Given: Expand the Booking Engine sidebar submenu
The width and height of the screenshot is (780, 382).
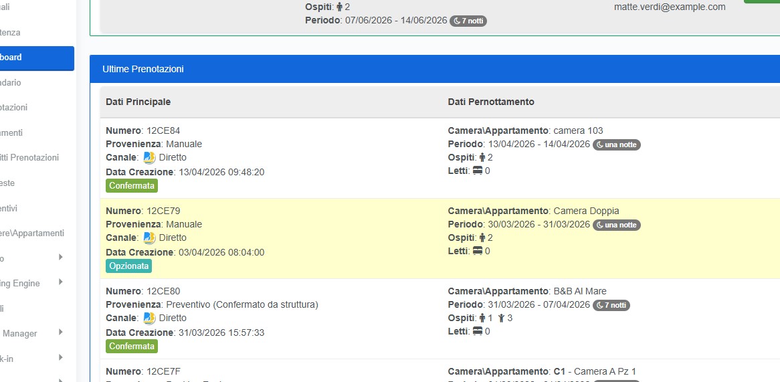Looking at the screenshot, I should tap(60, 282).
